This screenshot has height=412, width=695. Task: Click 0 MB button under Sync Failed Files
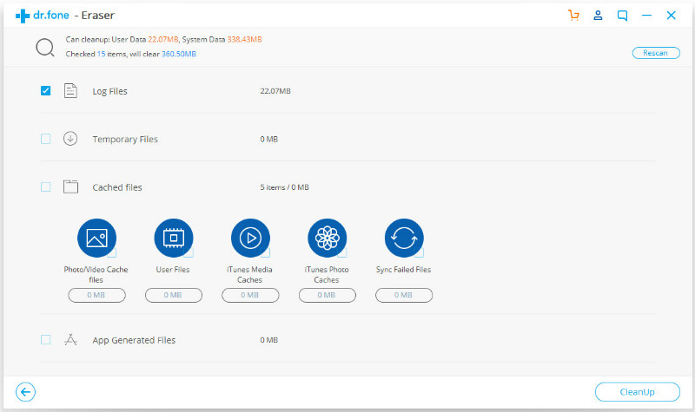coord(404,295)
